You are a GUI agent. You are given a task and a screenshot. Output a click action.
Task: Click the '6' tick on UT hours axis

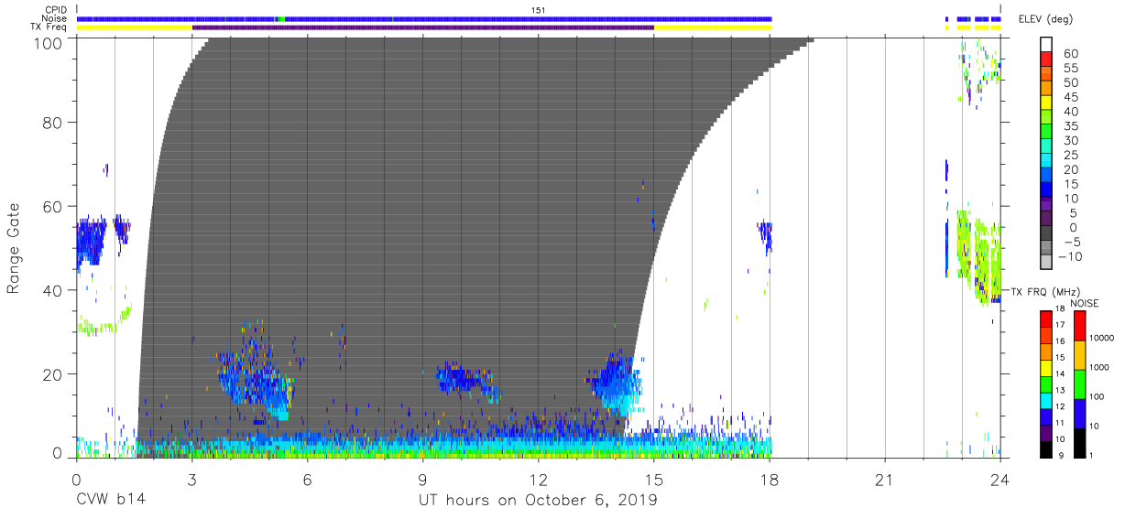point(307,480)
